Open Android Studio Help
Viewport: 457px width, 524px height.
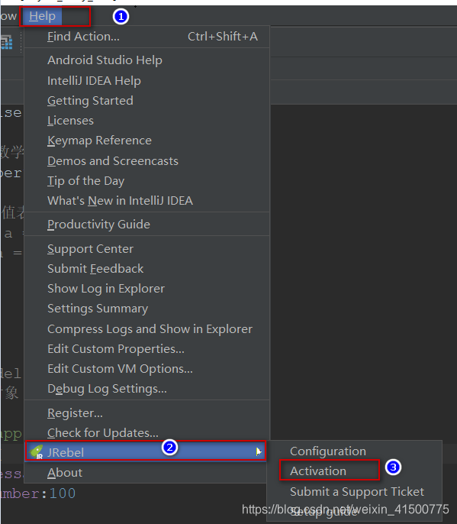(x=147, y=60)
